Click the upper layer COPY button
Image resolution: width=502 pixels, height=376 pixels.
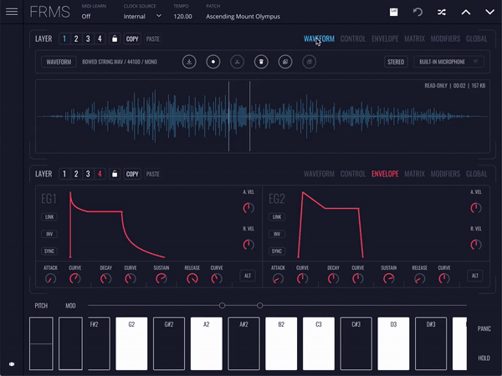click(x=132, y=38)
